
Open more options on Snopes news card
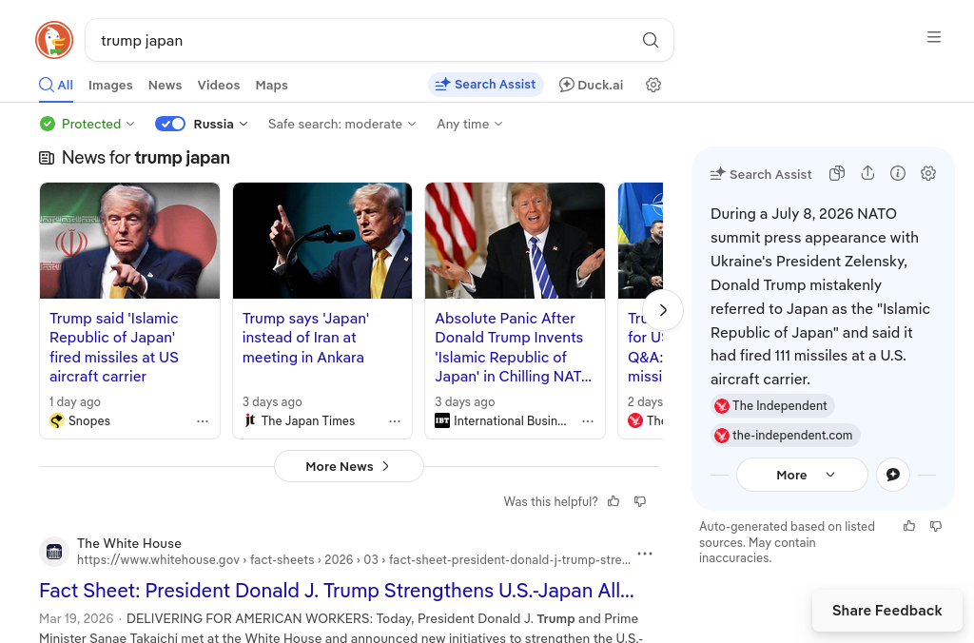pos(203,421)
